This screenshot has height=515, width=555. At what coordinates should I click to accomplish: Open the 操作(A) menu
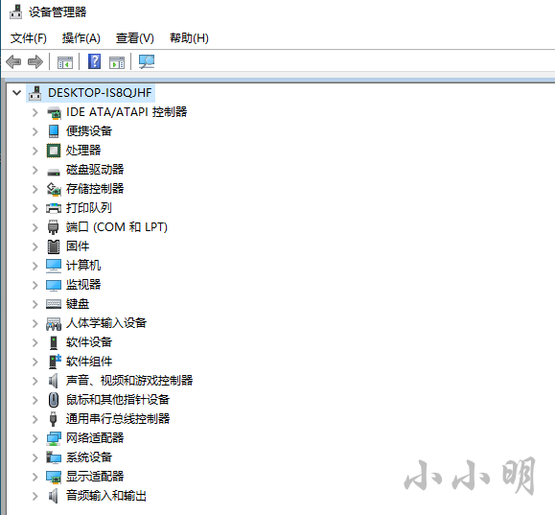tap(81, 38)
